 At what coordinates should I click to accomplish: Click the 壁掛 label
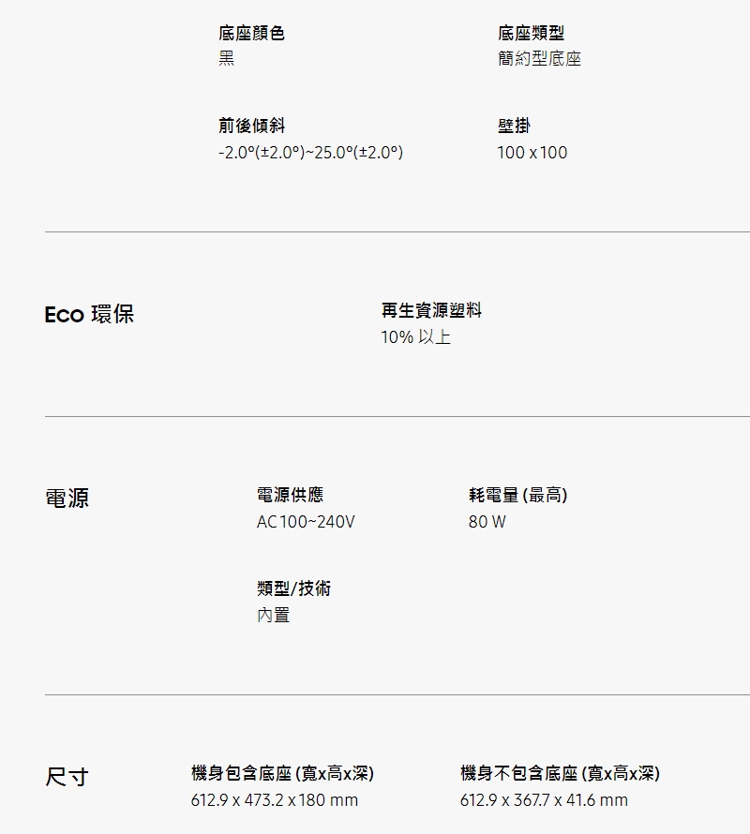pos(514,126)
